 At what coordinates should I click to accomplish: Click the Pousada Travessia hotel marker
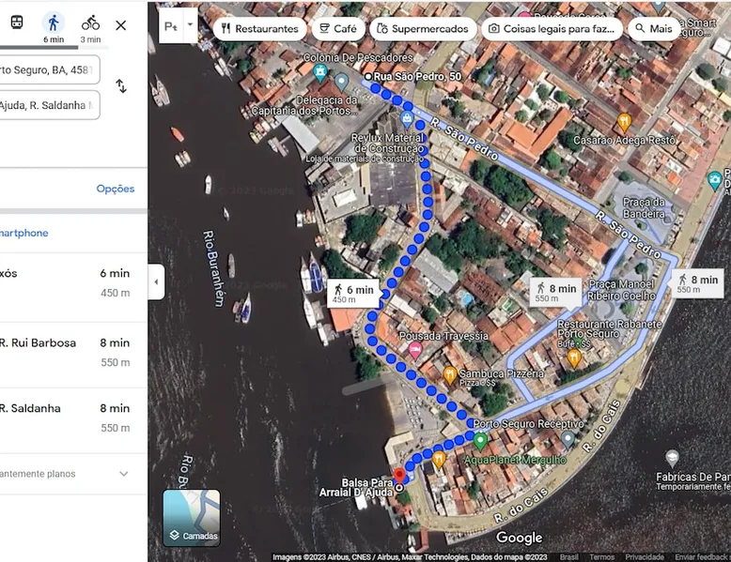pos(415,350)
